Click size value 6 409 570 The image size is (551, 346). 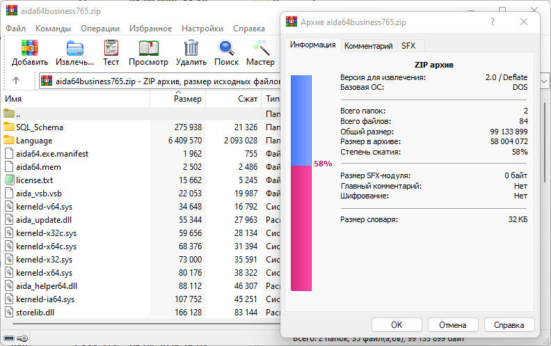click(x=185, y=141)
